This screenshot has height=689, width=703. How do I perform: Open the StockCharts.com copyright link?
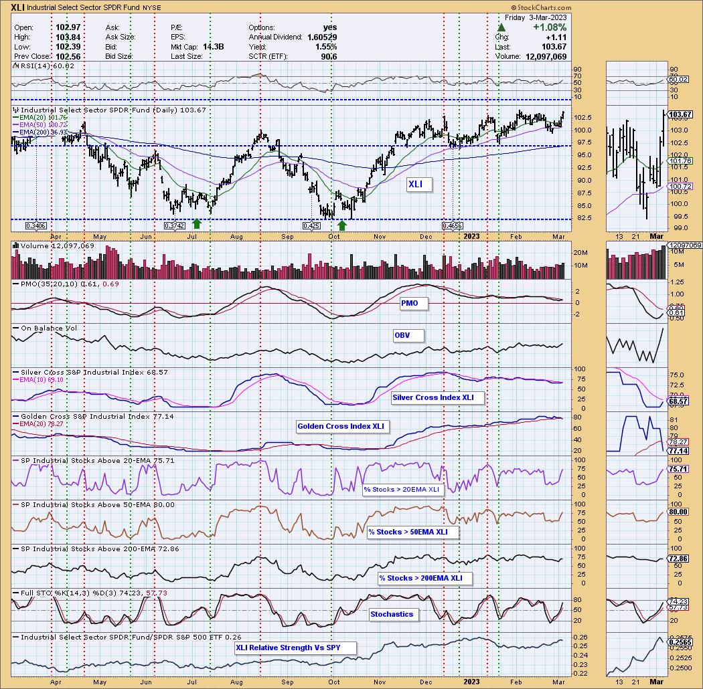[x=541, y=7]
